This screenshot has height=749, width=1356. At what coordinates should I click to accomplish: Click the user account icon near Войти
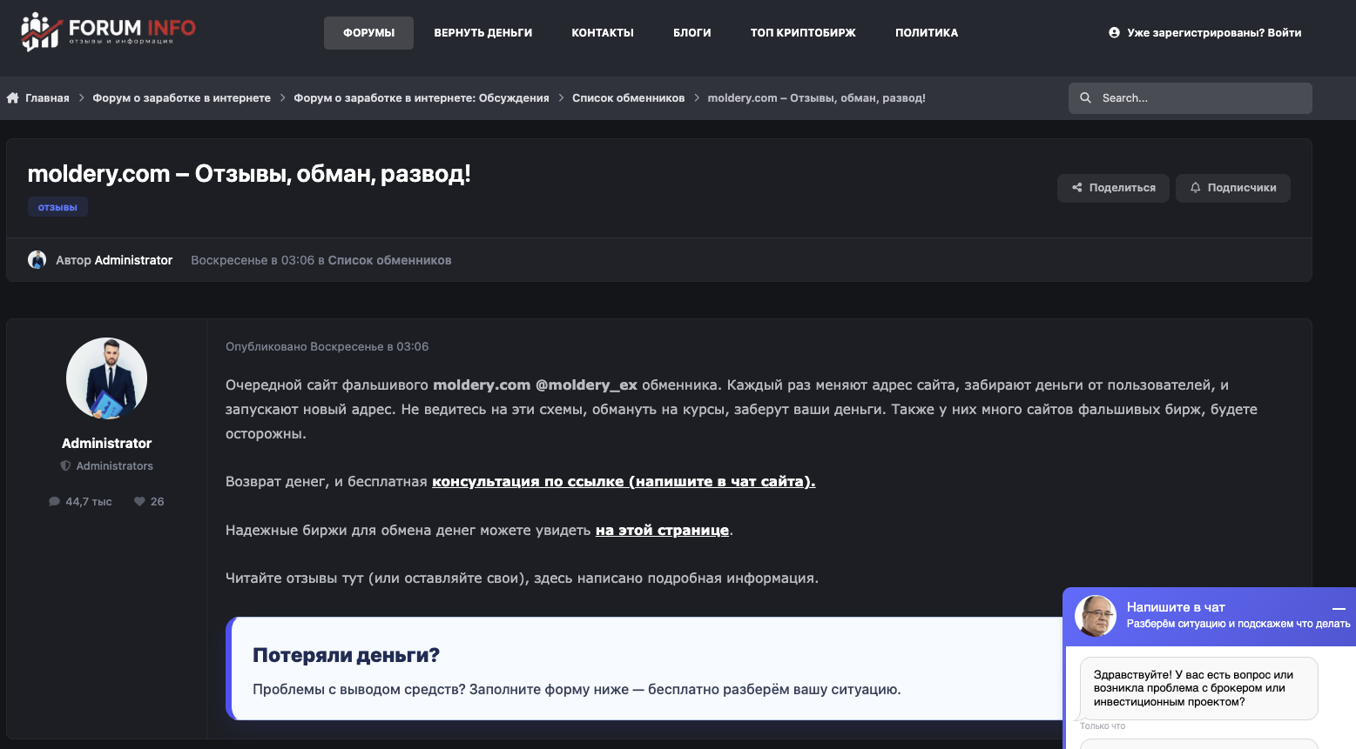click(1114, 33)
